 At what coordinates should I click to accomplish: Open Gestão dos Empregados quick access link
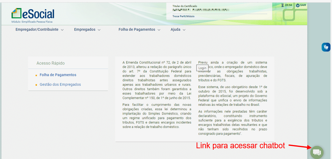(x=60, y=84)
